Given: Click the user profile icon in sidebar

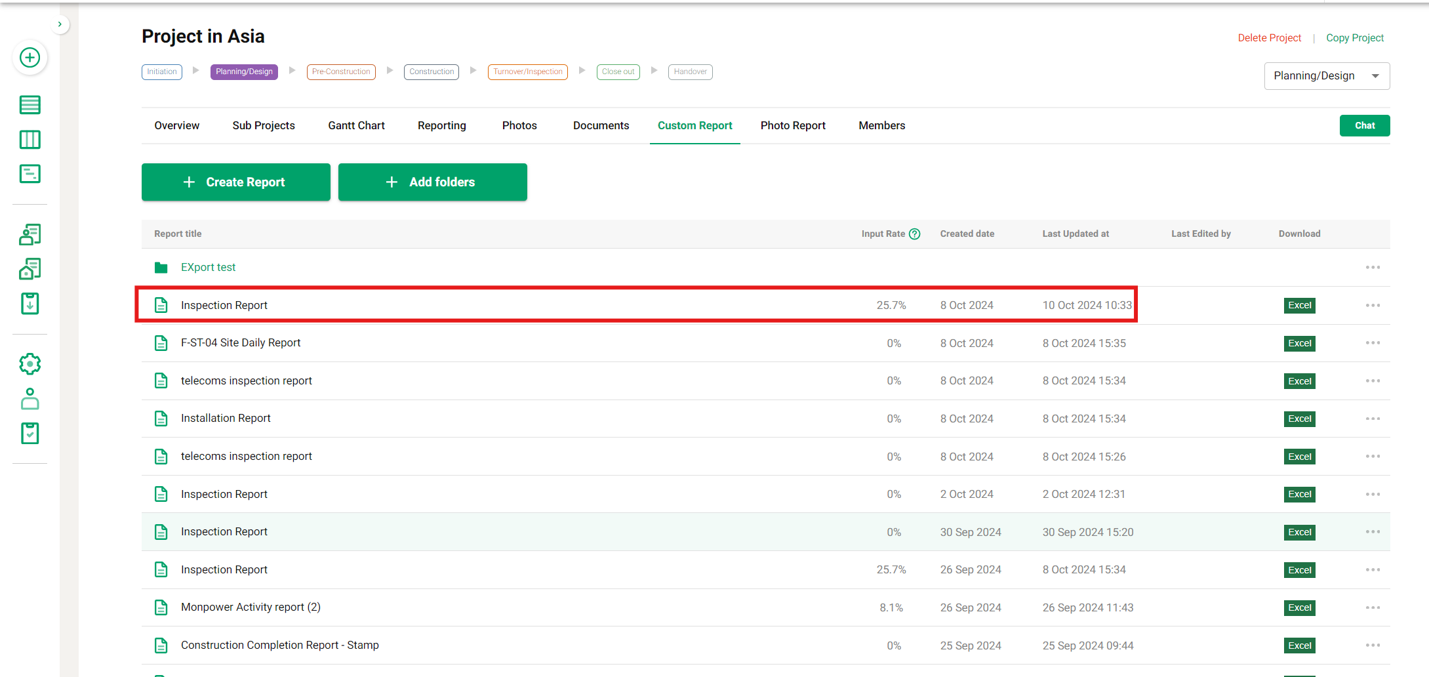Looking at the screenshot, I should [x=30, y=399].
